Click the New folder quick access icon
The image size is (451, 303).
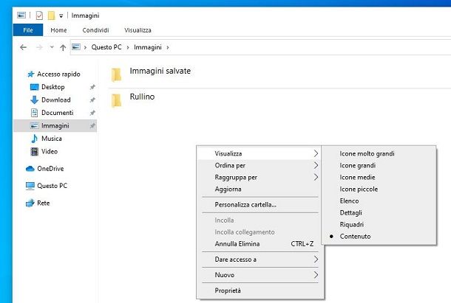(51, 15)
